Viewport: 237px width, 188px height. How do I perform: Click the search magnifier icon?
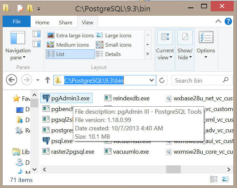pyautogui.click(x=225, y=80)
